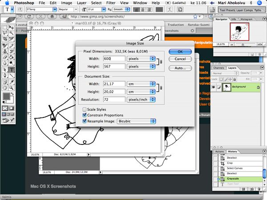Select the Rectangular Marquee tool
The height and width of the screenshot is (200, 267).
click(x=5, y=28)
